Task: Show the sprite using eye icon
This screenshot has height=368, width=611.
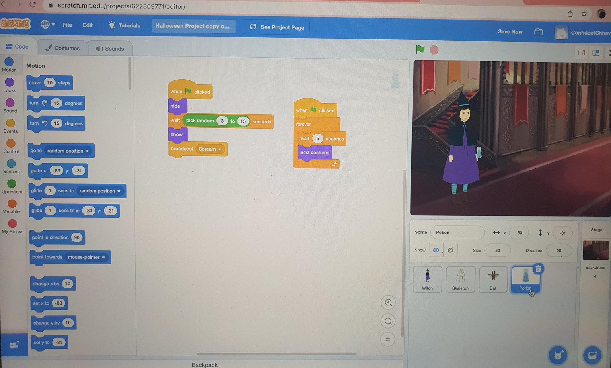Action: coord(436,250)
